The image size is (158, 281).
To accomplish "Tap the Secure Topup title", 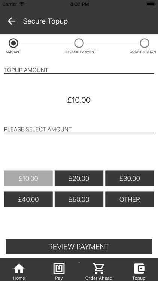I will 46,21.
